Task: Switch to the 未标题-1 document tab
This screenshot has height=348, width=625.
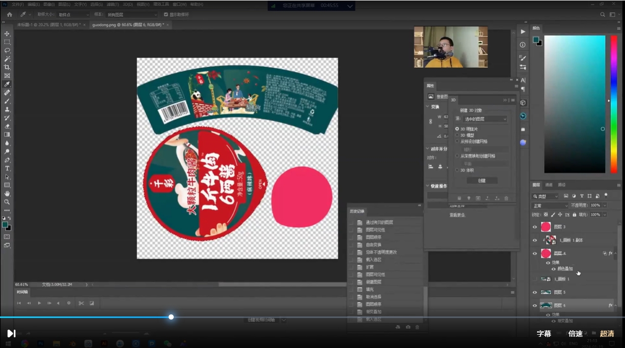Action: [x=49, y=24]
